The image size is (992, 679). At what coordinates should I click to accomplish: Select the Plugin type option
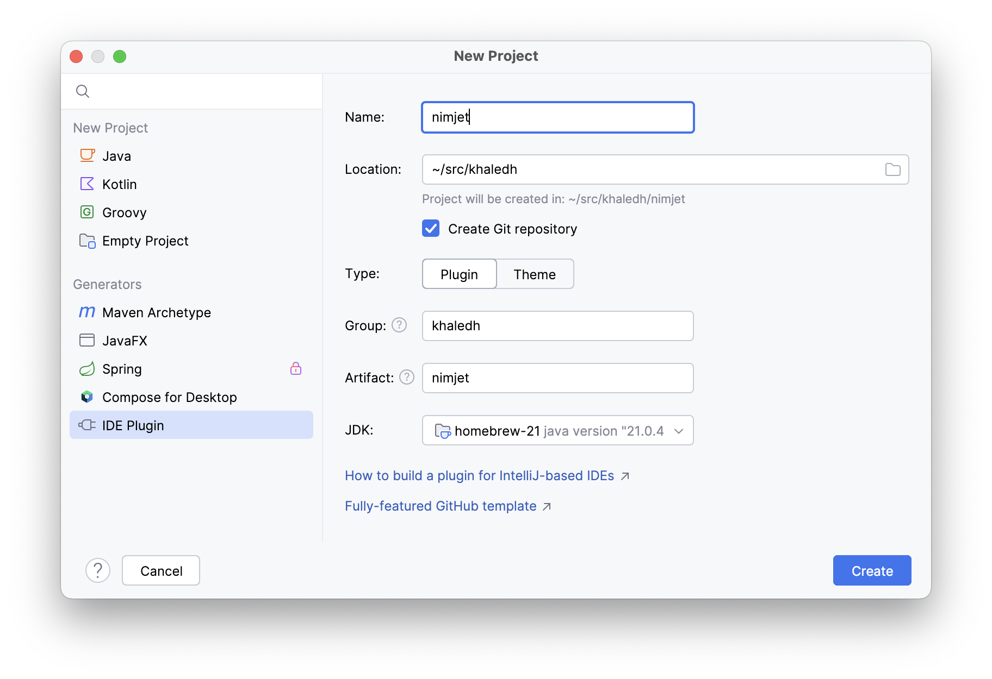pos(459,274)
